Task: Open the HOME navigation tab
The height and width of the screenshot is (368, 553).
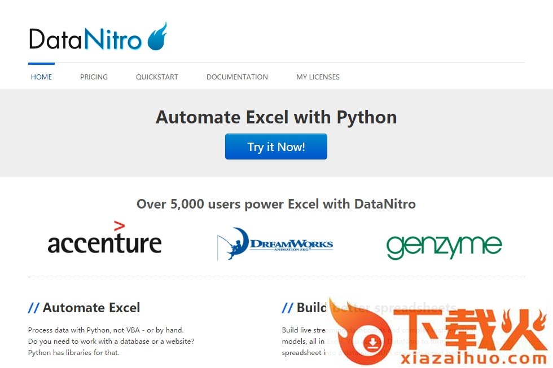Action: tap(41, 77)
